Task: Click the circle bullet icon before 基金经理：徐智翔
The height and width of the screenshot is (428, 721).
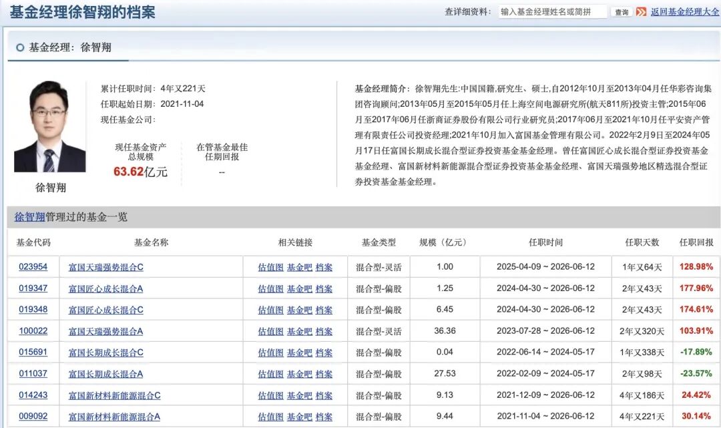Action: (x=20, y=47)
